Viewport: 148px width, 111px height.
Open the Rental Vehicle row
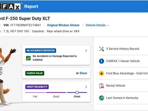click(x=123, y=86)
